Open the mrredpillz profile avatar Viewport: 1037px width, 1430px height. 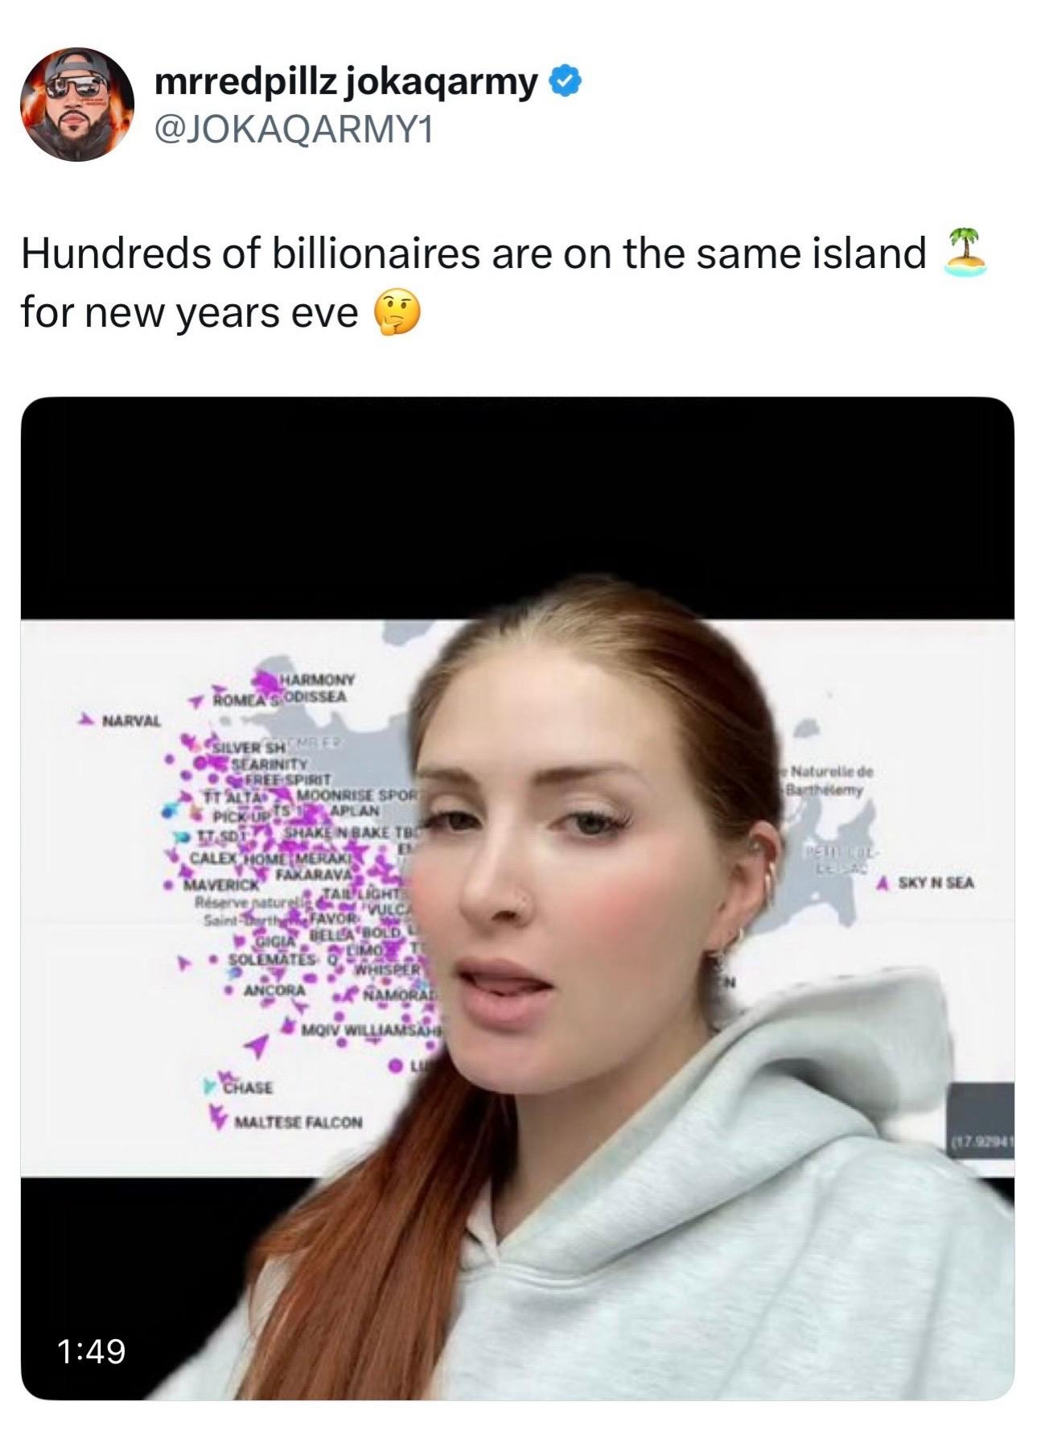coord(77,105)
